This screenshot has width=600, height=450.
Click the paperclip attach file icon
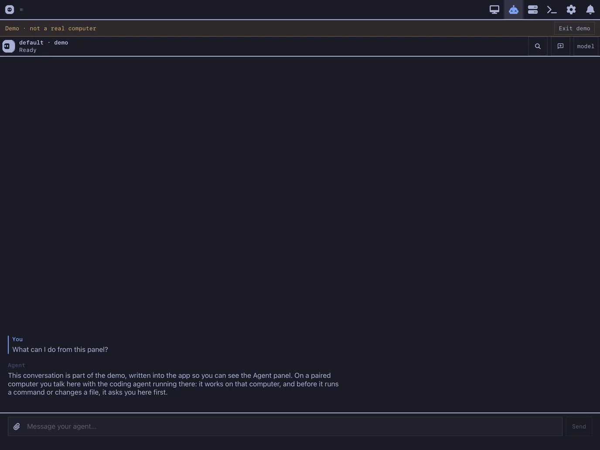tap(17, 426)
